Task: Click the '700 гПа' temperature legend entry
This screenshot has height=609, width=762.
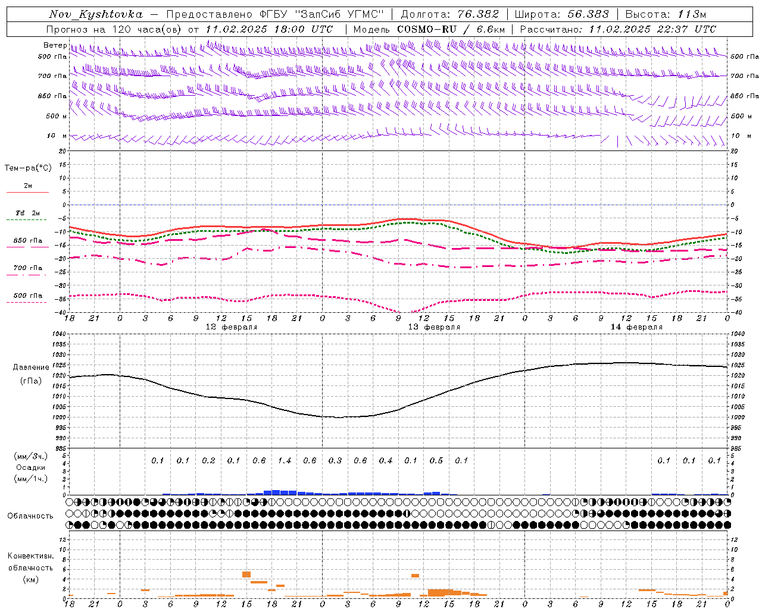Action: point(28,268)
